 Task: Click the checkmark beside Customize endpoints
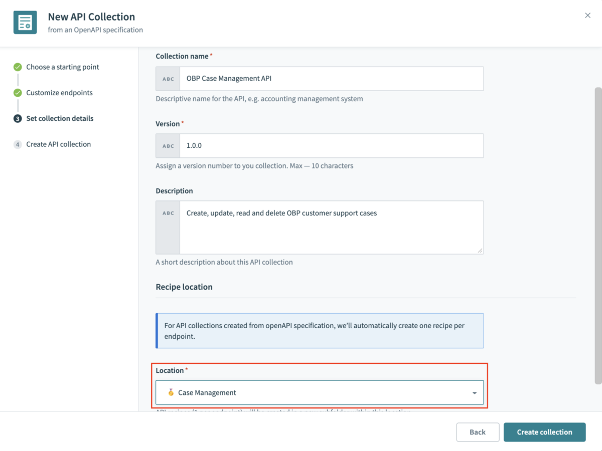click(x=17, y=93)
